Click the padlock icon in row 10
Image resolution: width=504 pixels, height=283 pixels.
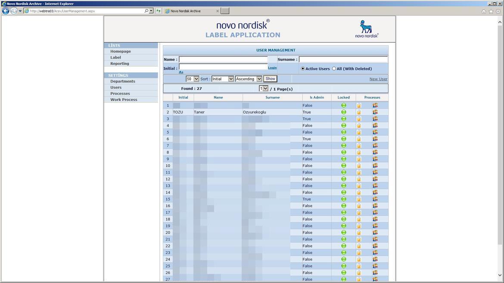[359, 166]
